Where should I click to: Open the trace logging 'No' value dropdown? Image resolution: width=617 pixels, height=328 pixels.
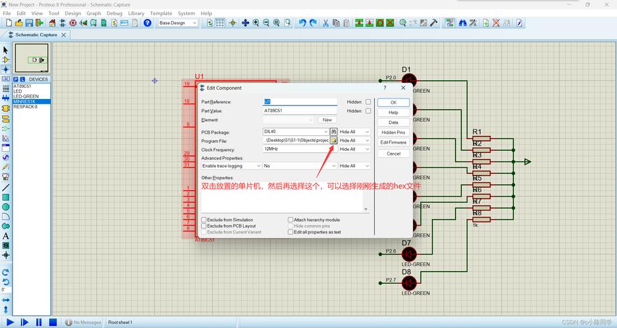[300, 166]
